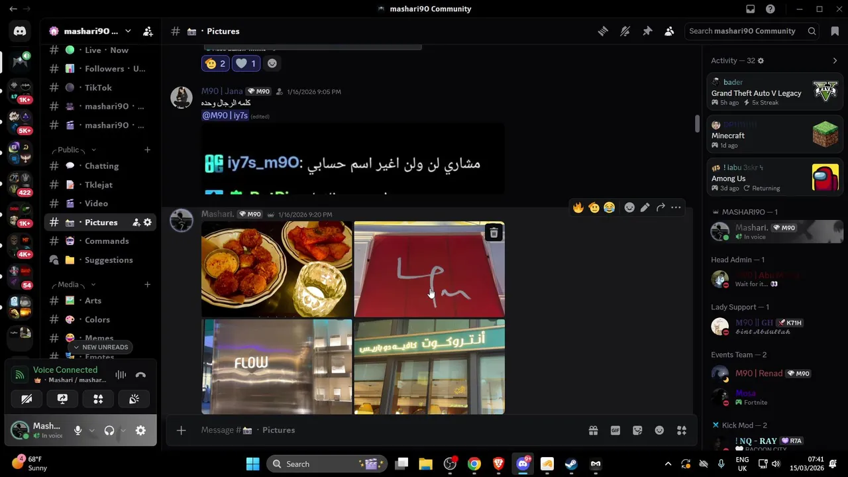Add reaction smiley beside heart reaction
Viewport: 848px width, 477px height.
pyautogui.click(x=272, y=64)
